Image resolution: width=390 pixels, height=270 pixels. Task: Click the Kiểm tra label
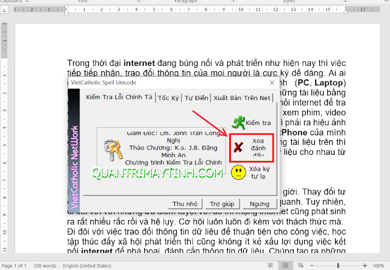258,123
